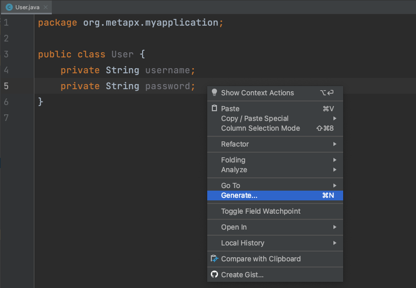Choose Show Context Actions from context menu

click(275, 93)
